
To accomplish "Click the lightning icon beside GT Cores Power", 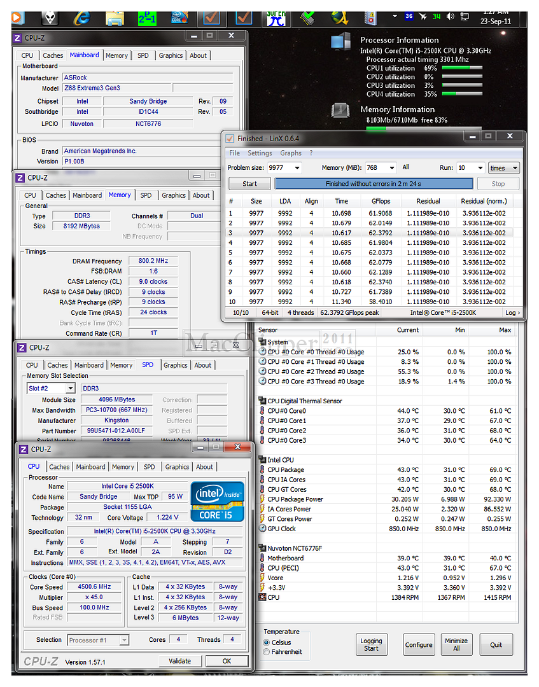I will point(262,519).
